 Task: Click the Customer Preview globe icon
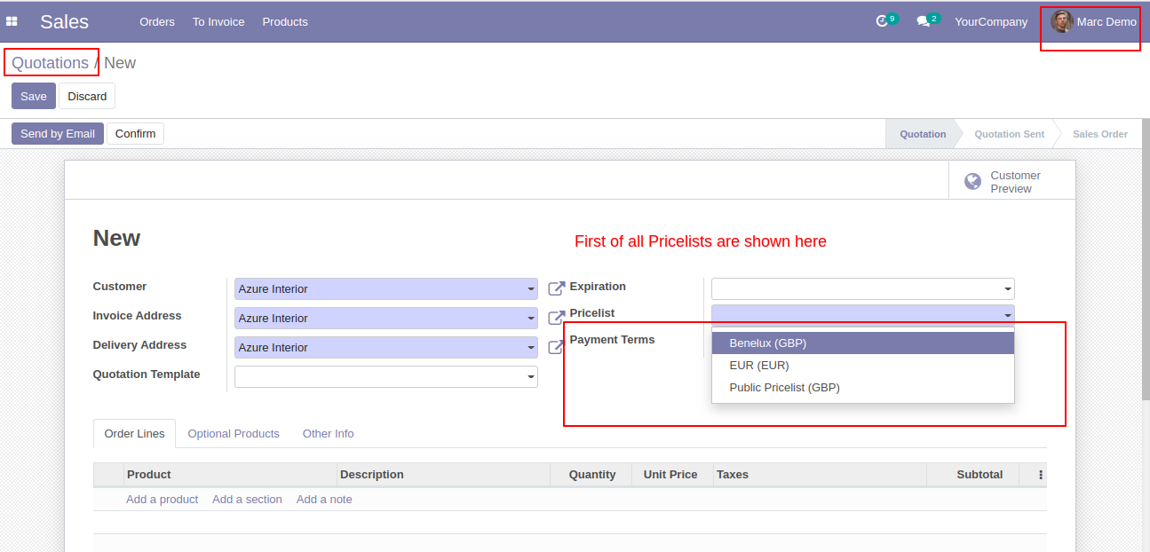(x=973, y=182)
